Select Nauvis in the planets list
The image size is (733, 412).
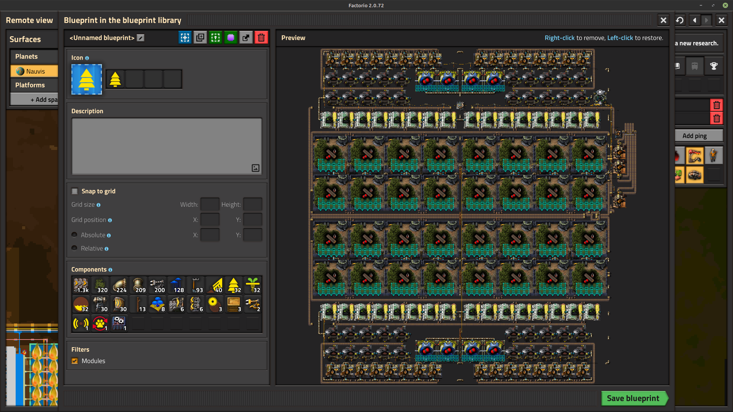[34, 71]
